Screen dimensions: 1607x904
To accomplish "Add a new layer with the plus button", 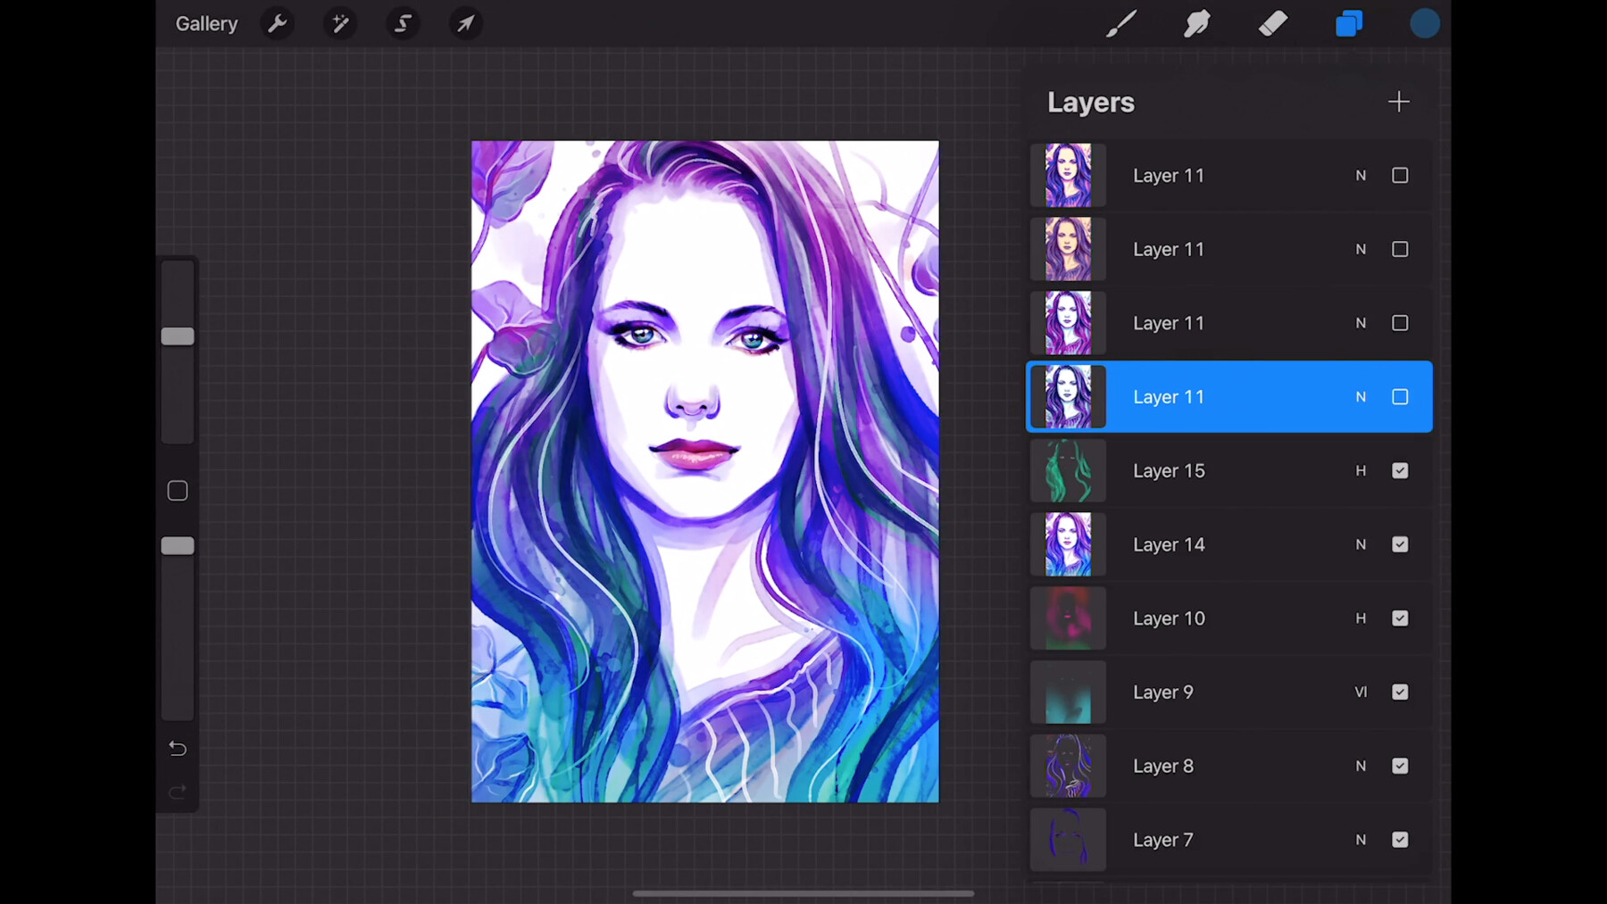I will click(1399, 102).
